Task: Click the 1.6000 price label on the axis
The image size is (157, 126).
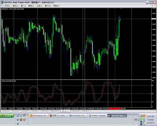Action: [x=154, y=61]
